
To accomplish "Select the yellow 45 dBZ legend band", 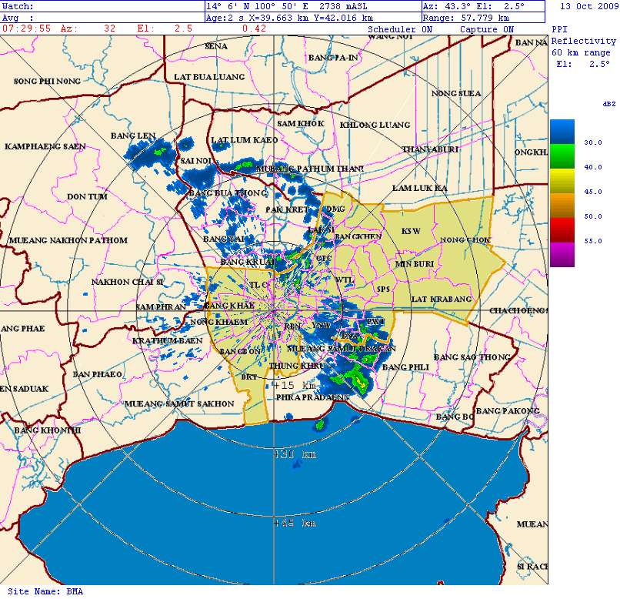I will coord(562,182).
